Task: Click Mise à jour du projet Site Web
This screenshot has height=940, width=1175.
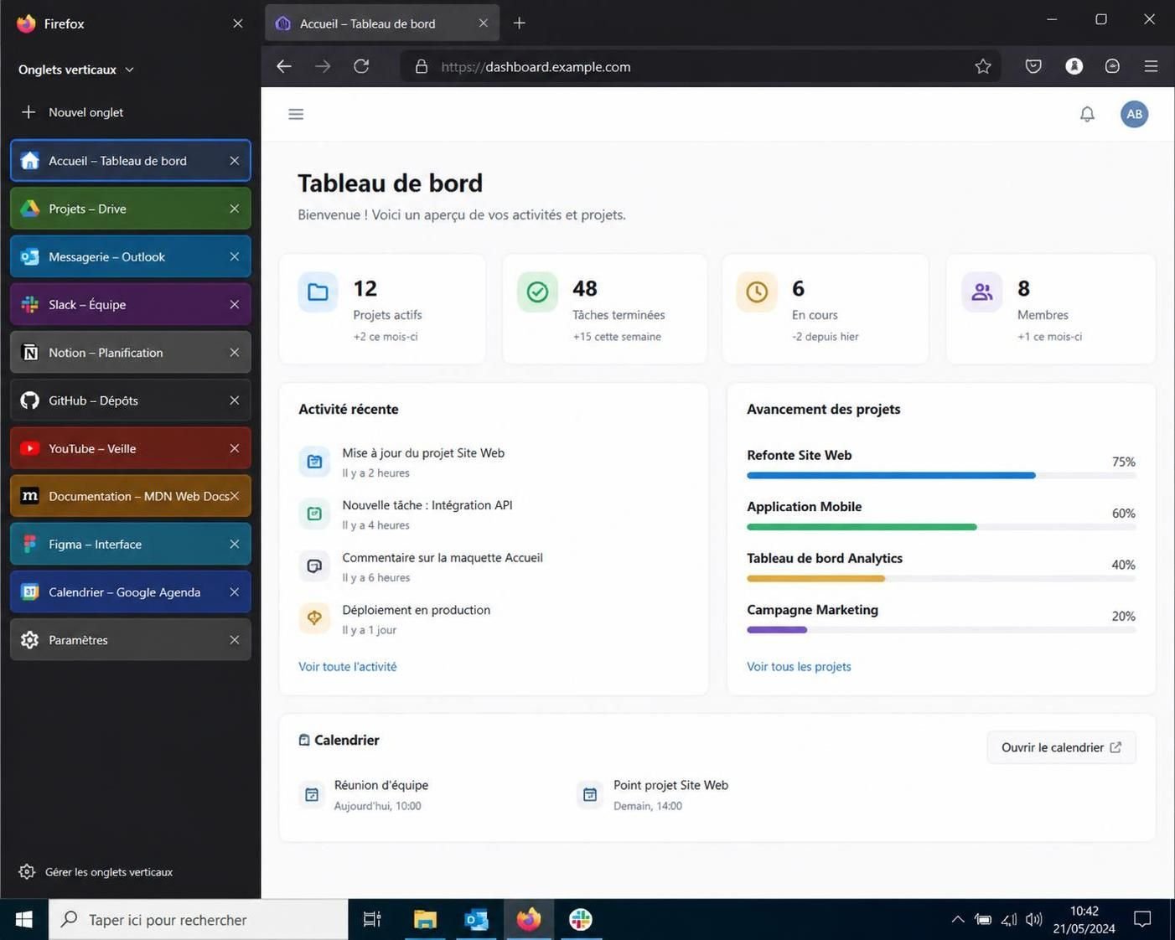Action: [423, 453]
